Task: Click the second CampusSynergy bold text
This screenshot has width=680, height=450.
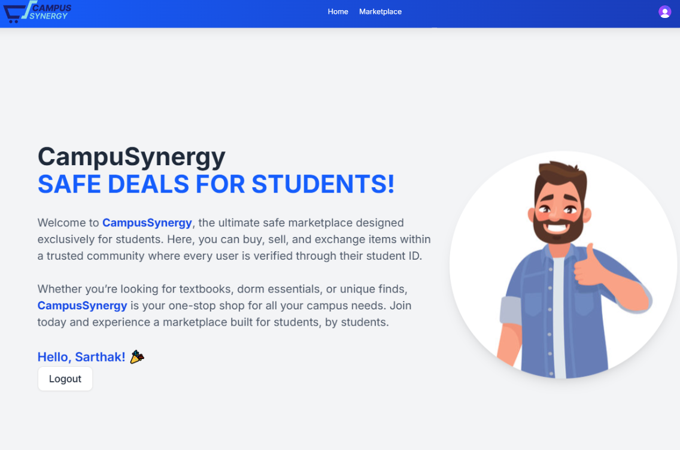Action: tap(83, 306)
